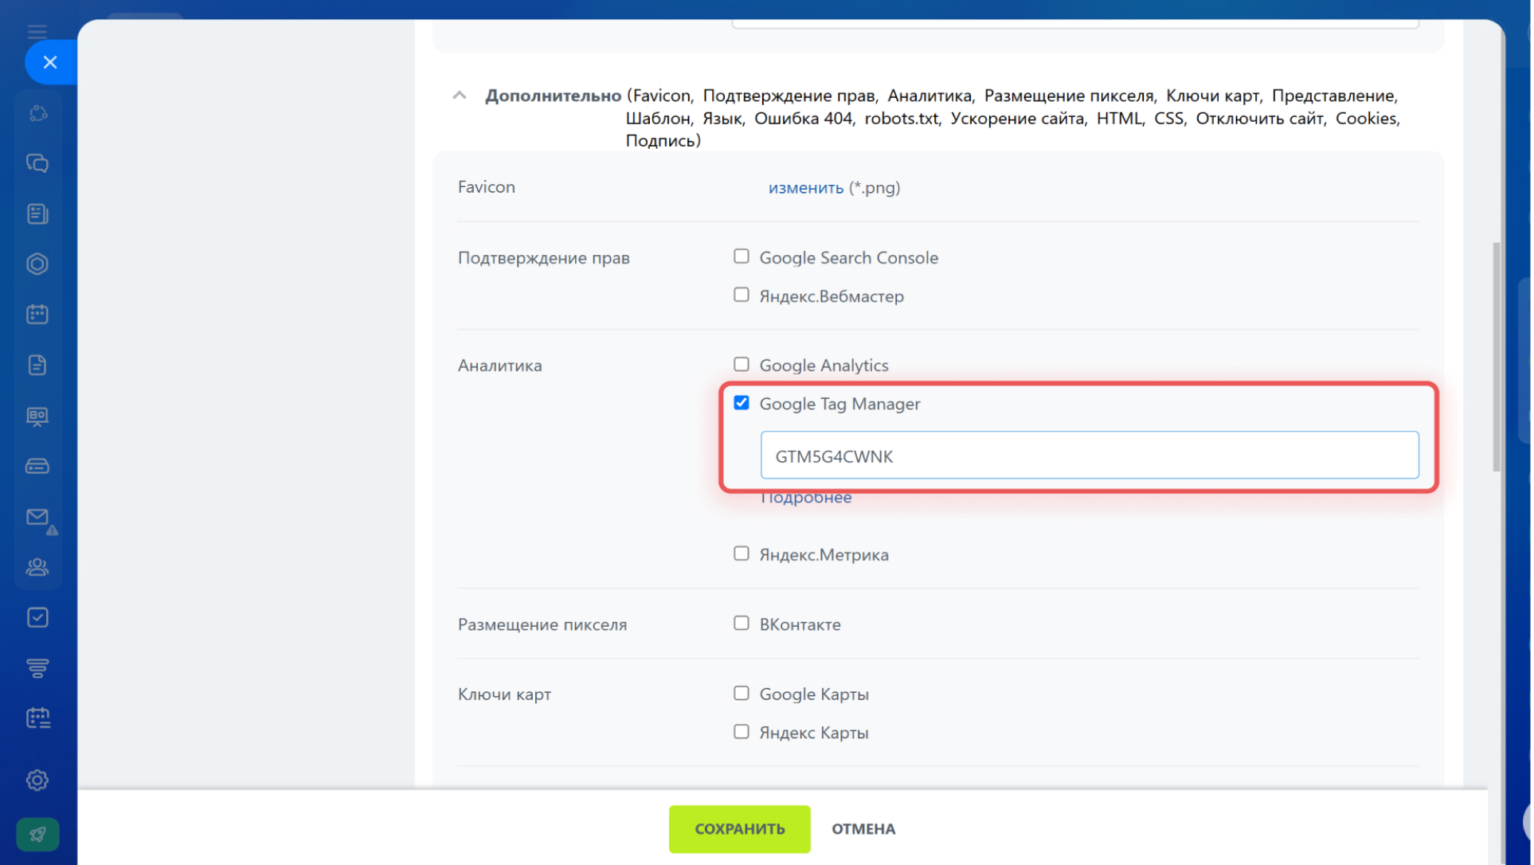Click the Сохранить button
The width and height of the screenshot is (1534, 865).
pyautogui.click(x=739, y=828)
